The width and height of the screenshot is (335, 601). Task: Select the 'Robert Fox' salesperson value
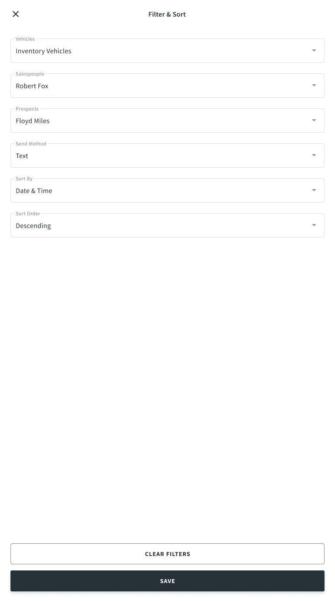coord(32,86)
